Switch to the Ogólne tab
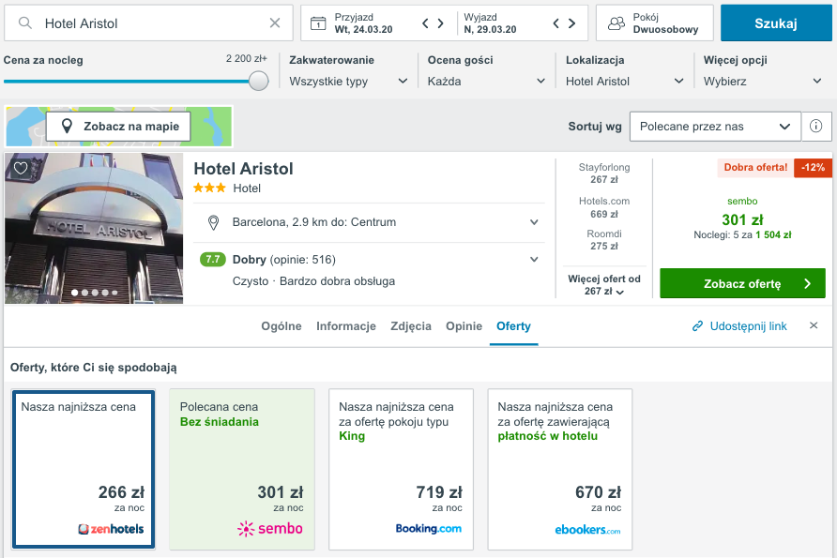The image size is (837, 558). click(x=282, y=326)
